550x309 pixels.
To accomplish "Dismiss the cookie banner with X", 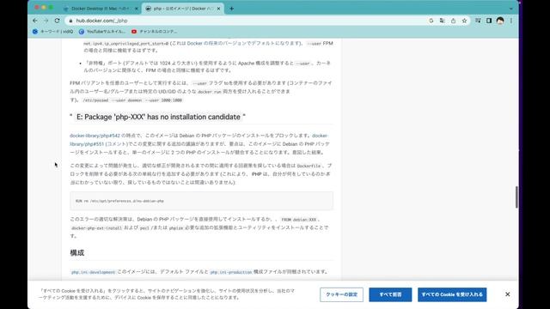I will click(x=508, y=294).
